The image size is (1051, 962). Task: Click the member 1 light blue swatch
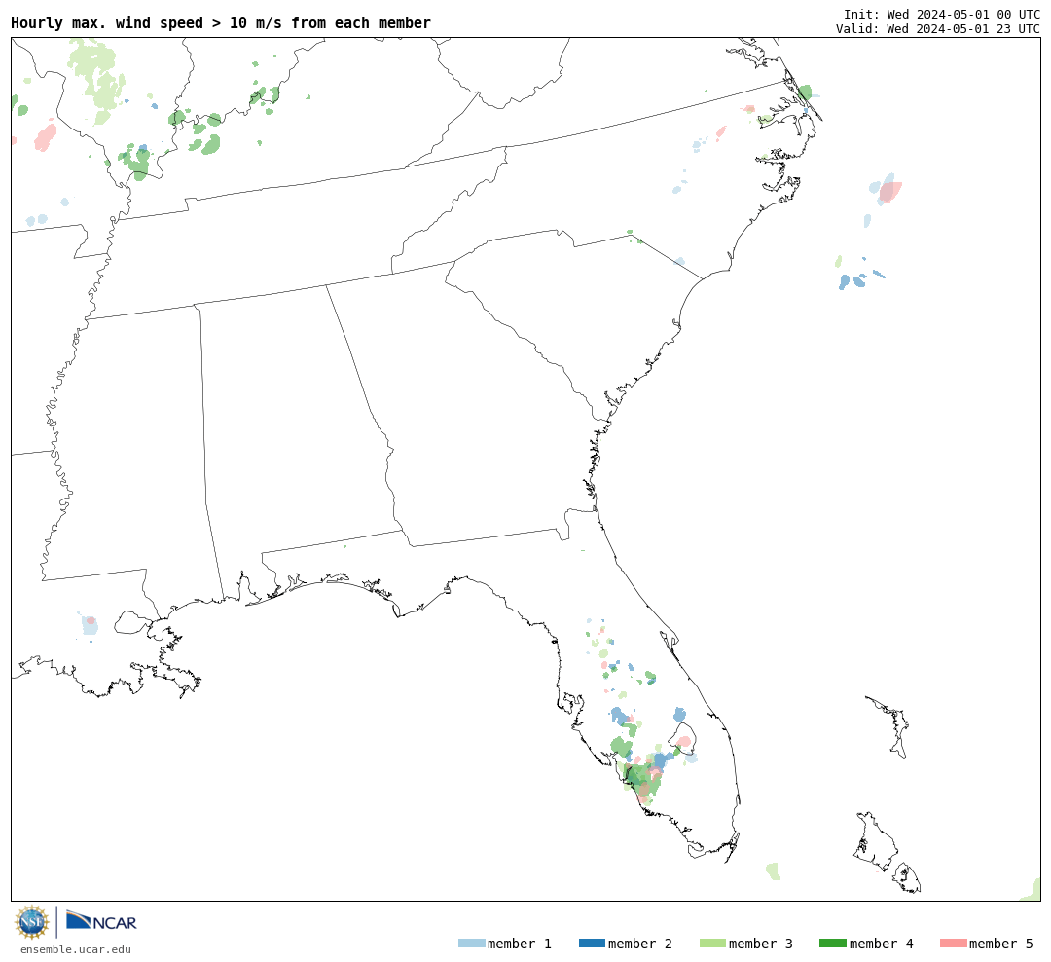coord(471,943)
